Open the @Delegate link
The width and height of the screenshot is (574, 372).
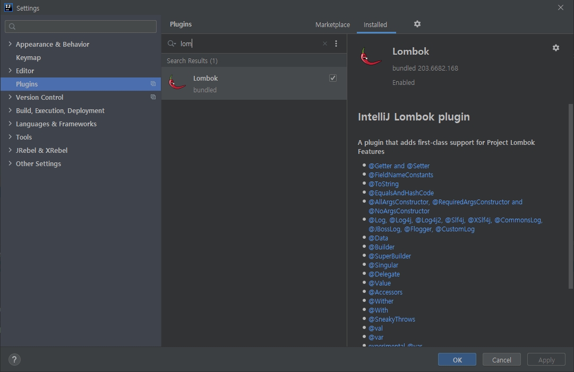[x=384, y=274]
